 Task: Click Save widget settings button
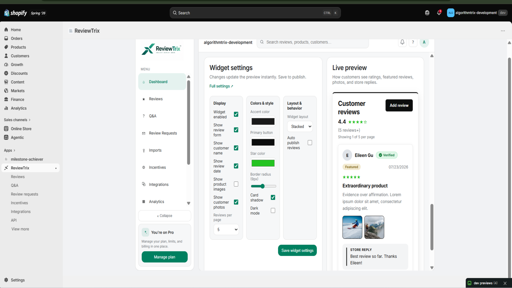click(297, 251)
